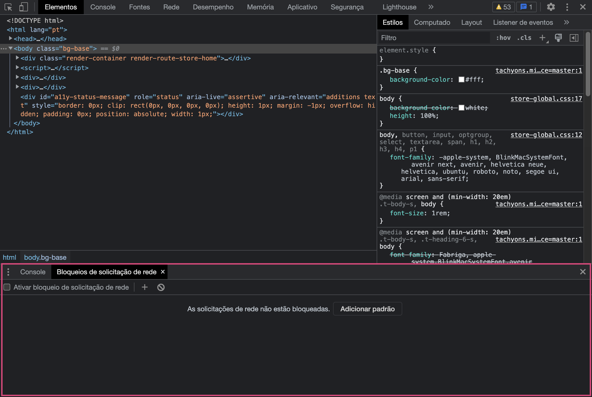The width and height of the screenshot is (592, 397).
Task: Click the #fff background-color swatch
Action: [x=462, y=80]
